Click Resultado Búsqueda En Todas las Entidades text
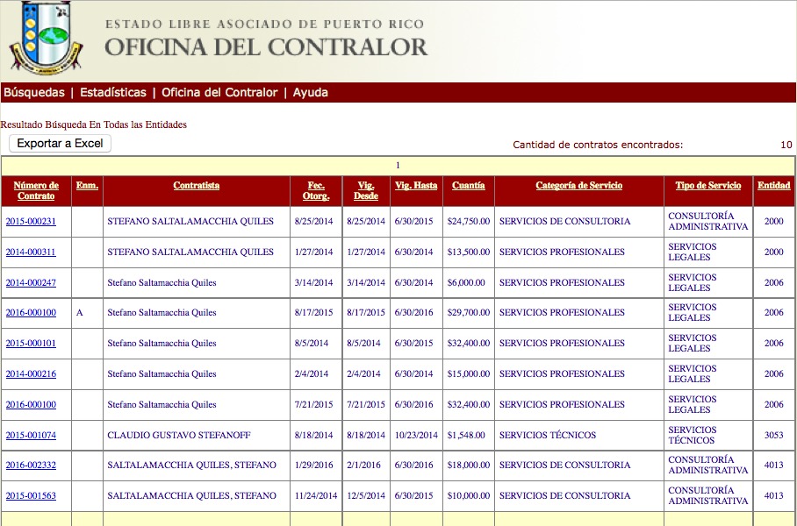The width and height of the screenshot is (797, 526). [94, 124]
